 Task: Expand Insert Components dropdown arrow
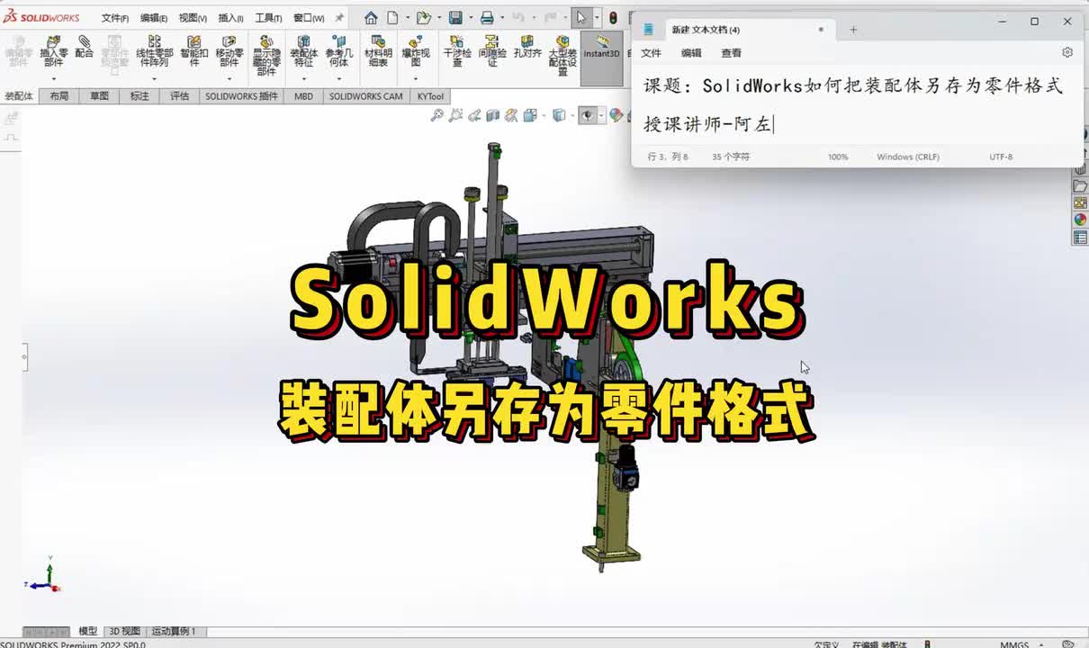(54, 79)
